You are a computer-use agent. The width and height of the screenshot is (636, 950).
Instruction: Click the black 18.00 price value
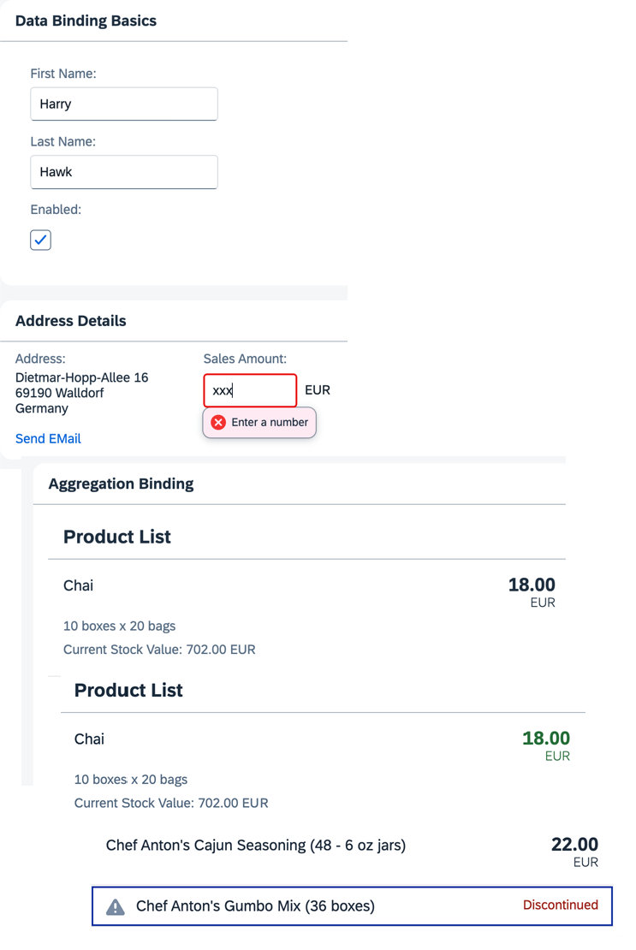pos(532,585)
